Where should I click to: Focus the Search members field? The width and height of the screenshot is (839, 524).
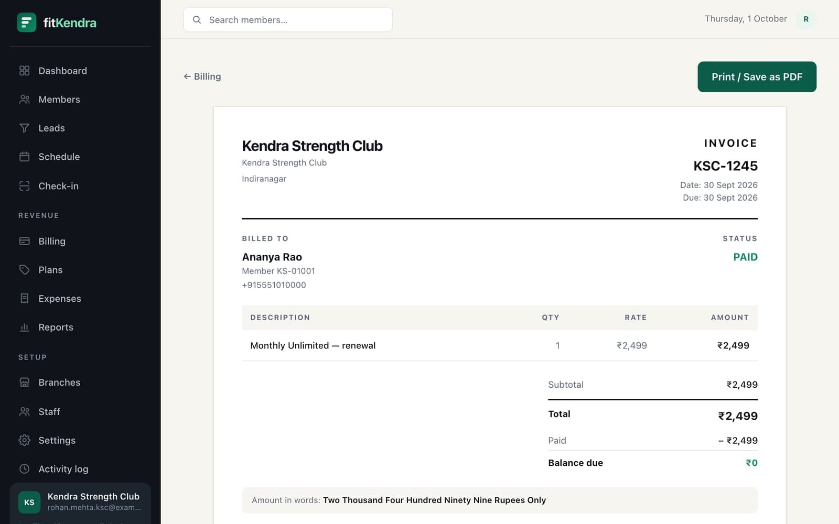tap(288, 20)
